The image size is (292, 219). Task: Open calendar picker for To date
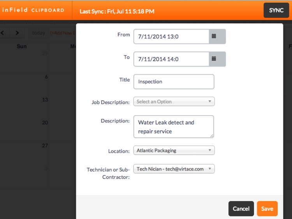coord(217,59)
